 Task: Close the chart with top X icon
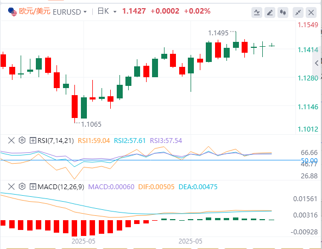click(311, 13)
